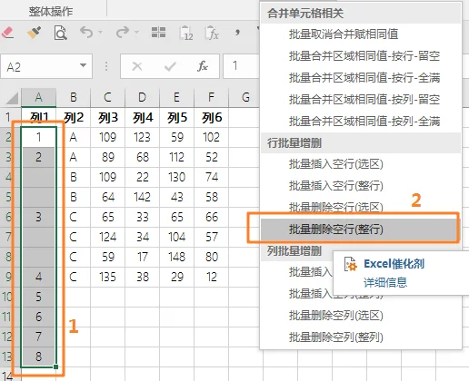Select 批量删除空行(选区) menu entry

click(x=361, y=207)
